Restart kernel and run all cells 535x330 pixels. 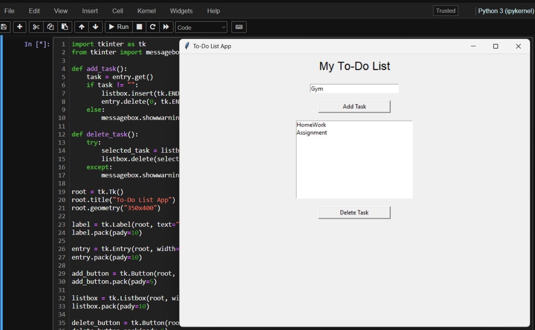click(x=166, y=27)
